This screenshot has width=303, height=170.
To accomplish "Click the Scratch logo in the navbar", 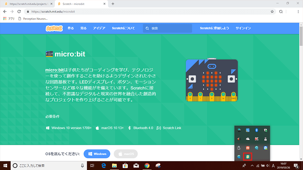I will coord(54,28).
